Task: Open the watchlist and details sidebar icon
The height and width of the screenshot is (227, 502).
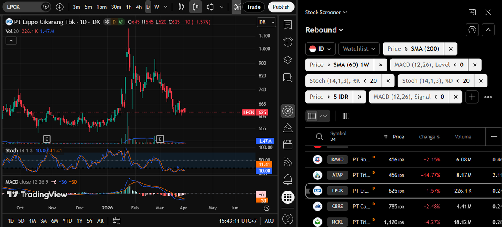Action: tap(288, 25)
